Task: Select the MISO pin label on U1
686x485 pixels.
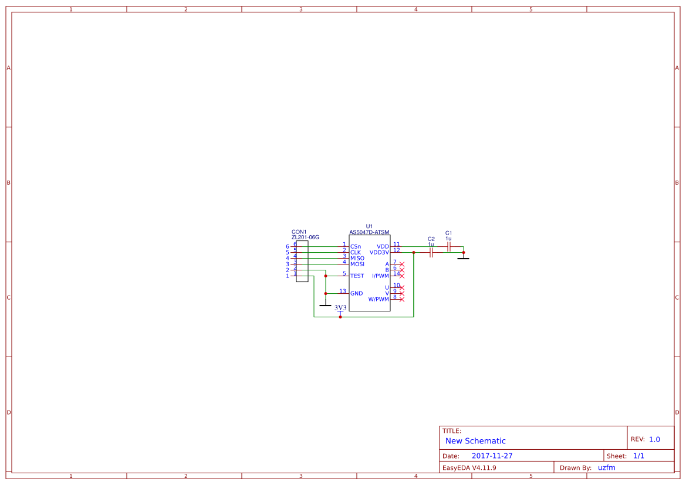Action: point(357,258)
